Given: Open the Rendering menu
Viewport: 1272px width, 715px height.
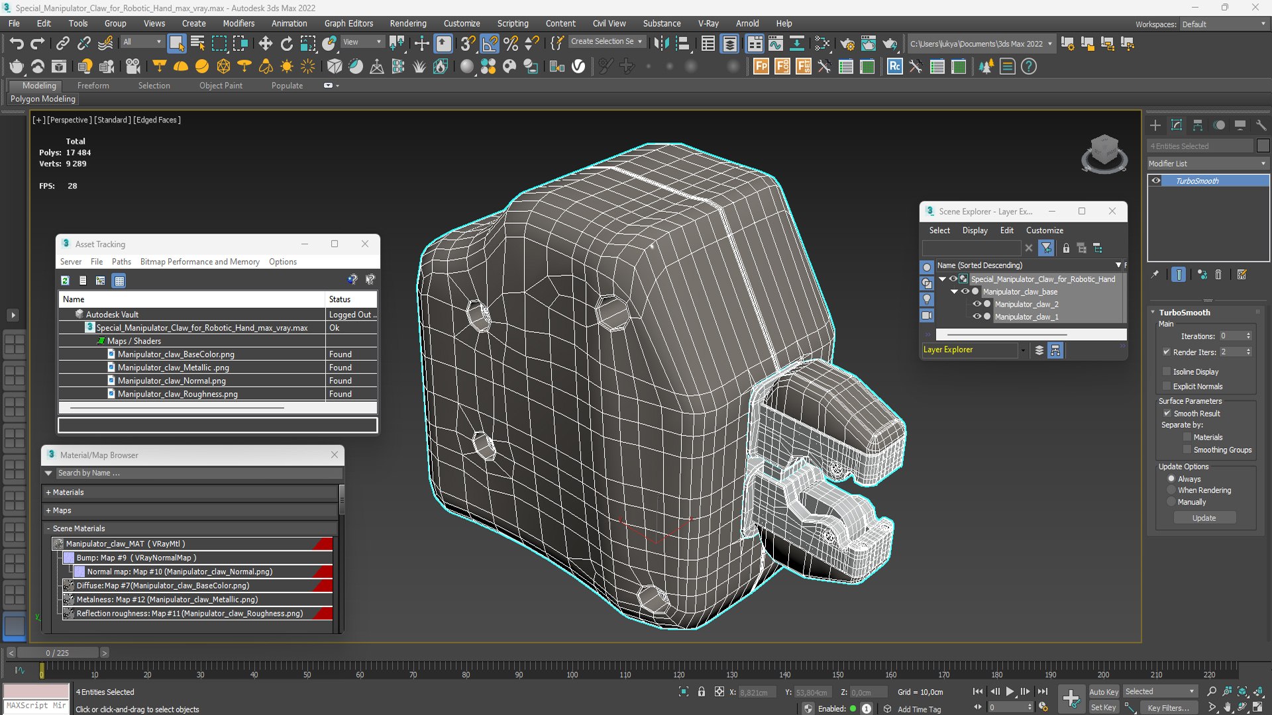Looking at the screenshot, I should (407, 23).
